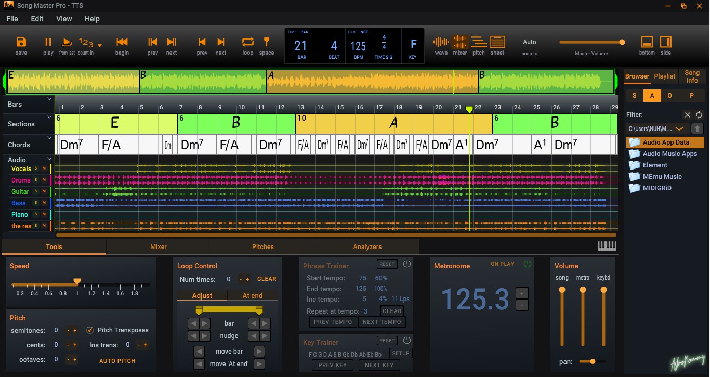
Task: Expand the Sections row chevron
Action: [x=50, y=118]
